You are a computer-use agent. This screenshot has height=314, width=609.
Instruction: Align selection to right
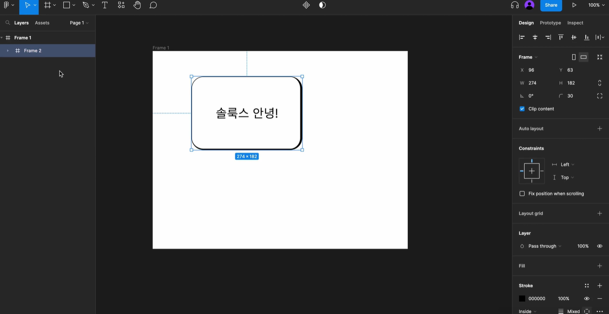pyautogui.click(x=548, y=38)
